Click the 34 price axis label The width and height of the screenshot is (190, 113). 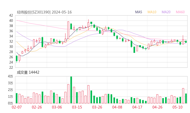[x=11, y=36]
